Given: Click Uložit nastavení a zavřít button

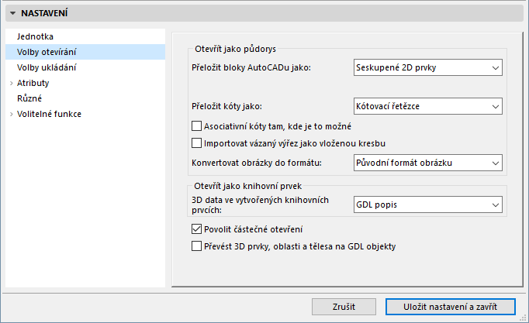Looking at the screenshot, I should [449, 307].
